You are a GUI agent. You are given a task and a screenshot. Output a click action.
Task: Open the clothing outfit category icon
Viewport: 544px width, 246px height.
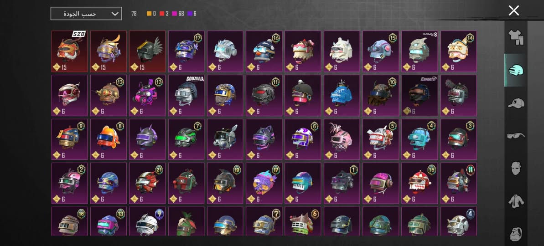pyautogui.click(x=516, y=37)
